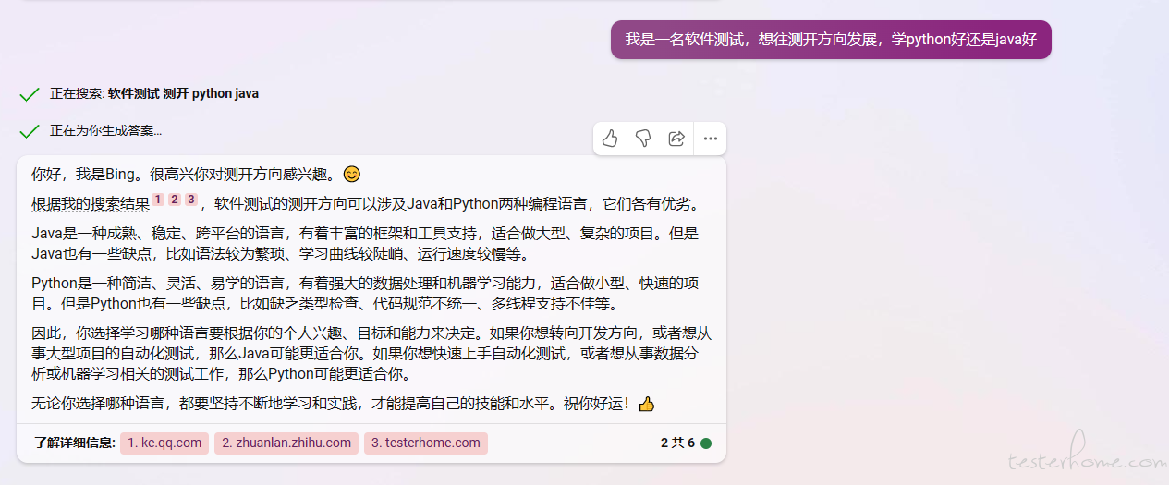1169x485 pixels.
Task: Click the green checkmark beside 正在搜索
Action: point(30,94)
